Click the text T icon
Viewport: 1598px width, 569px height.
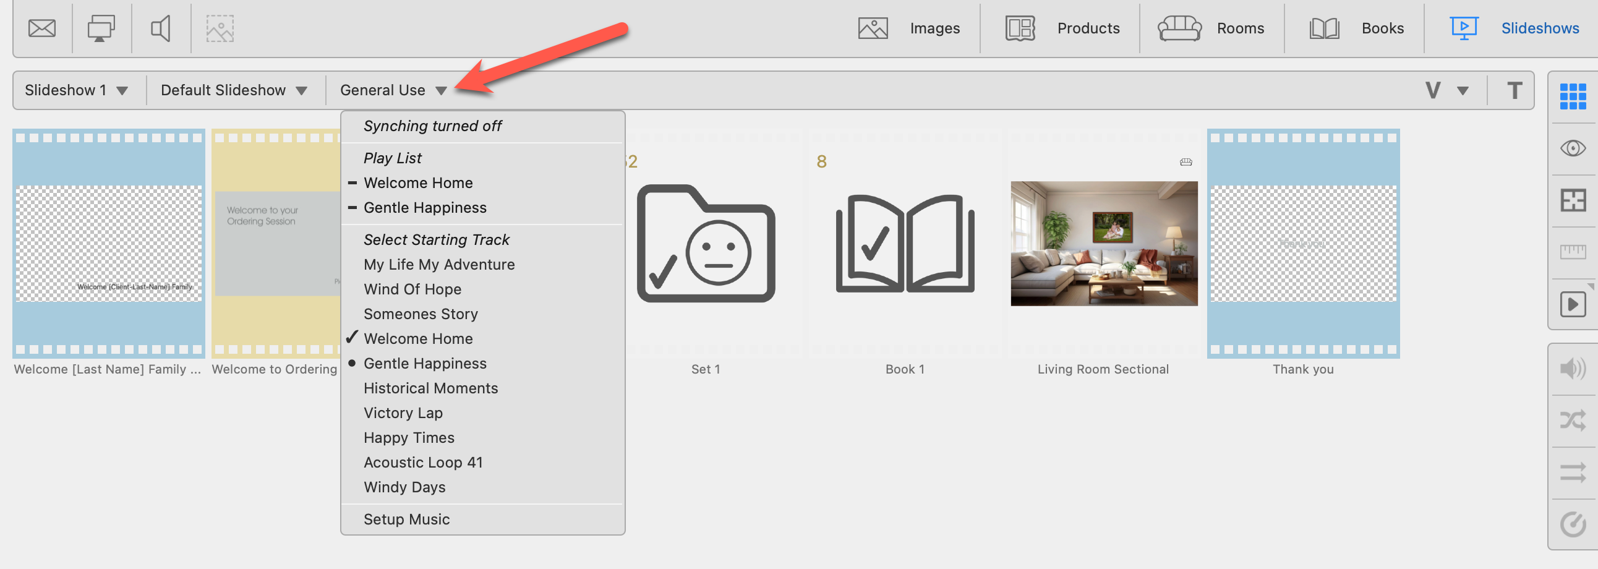click(1515, 90)
